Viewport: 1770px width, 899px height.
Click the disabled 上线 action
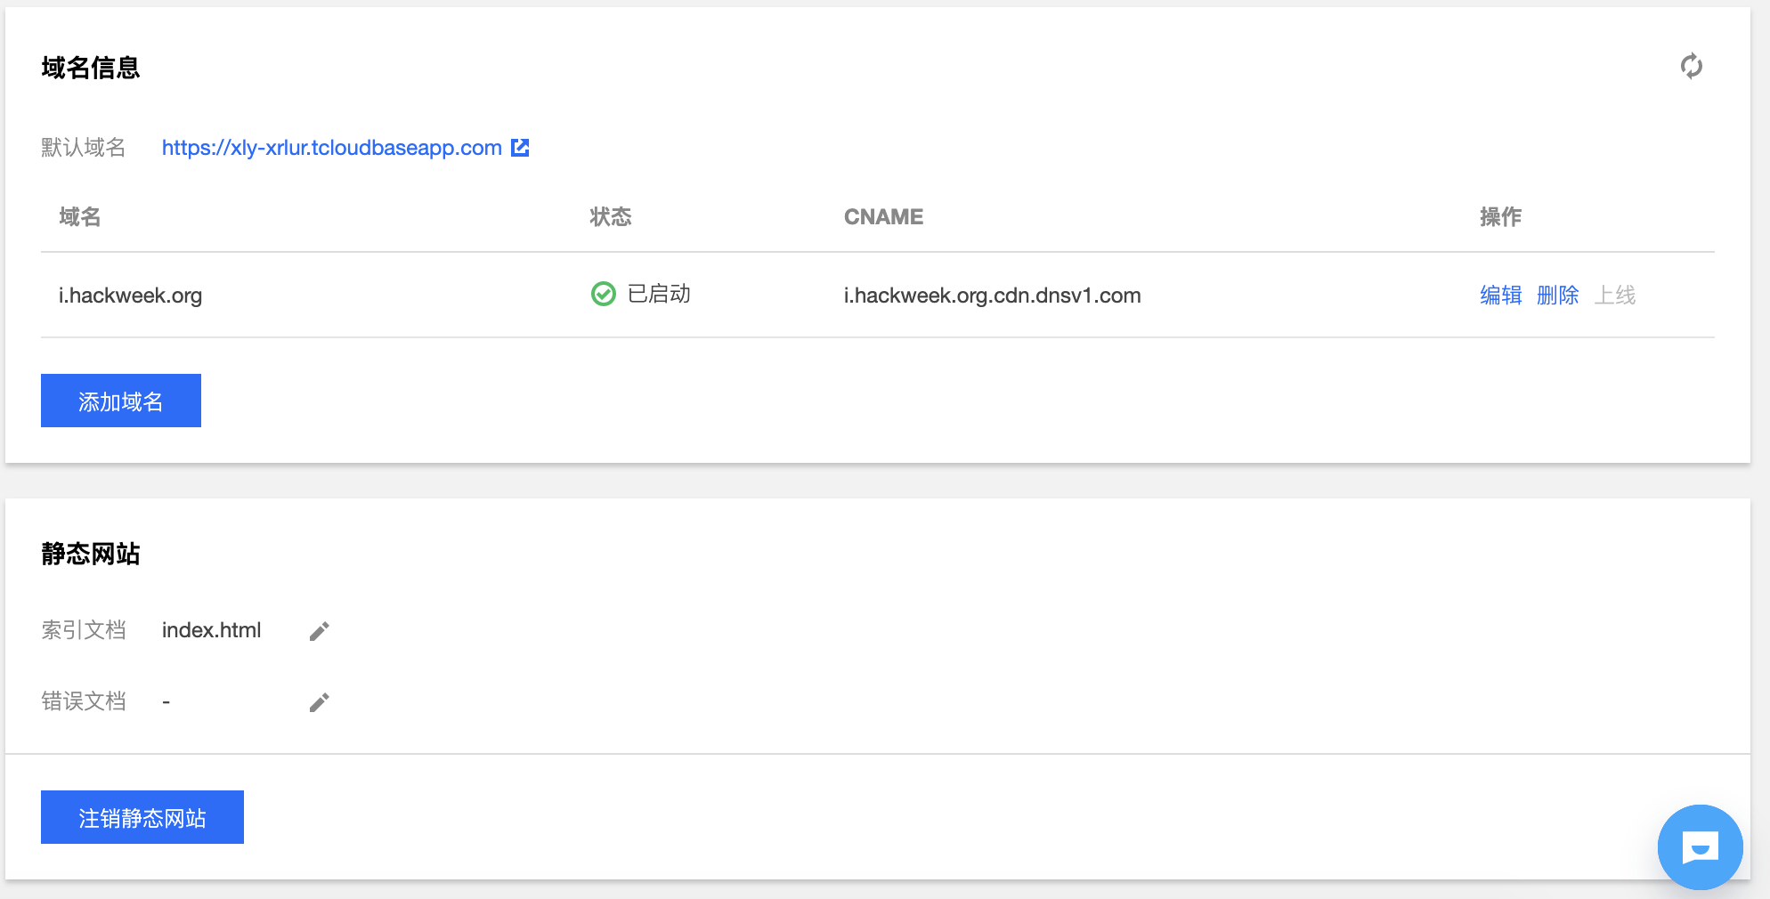(1614, 295)
